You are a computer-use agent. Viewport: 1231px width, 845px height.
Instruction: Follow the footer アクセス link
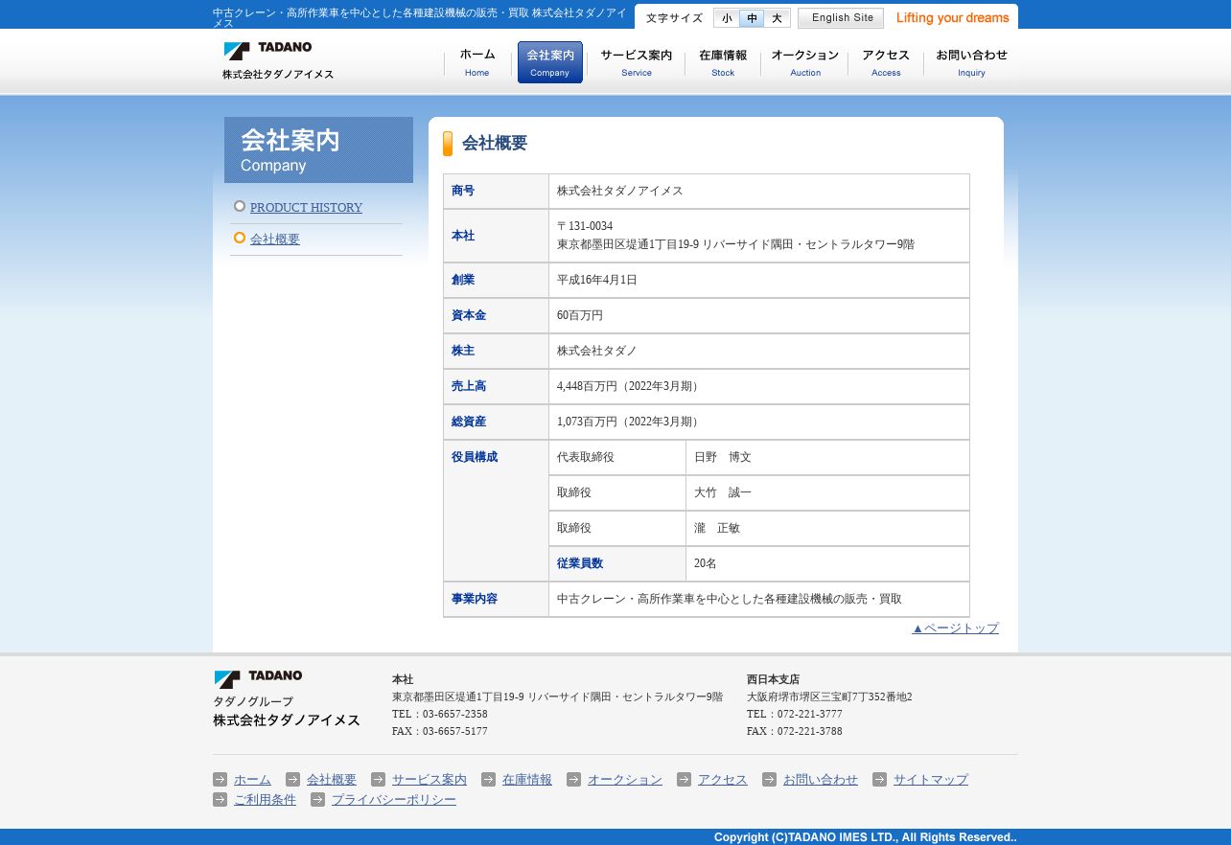coord(723,780)
